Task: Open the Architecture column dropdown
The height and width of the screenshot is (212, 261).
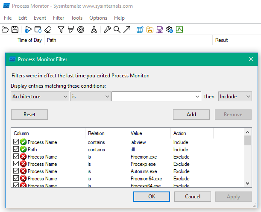Action: pyautogui.click(x=40, y=97)
